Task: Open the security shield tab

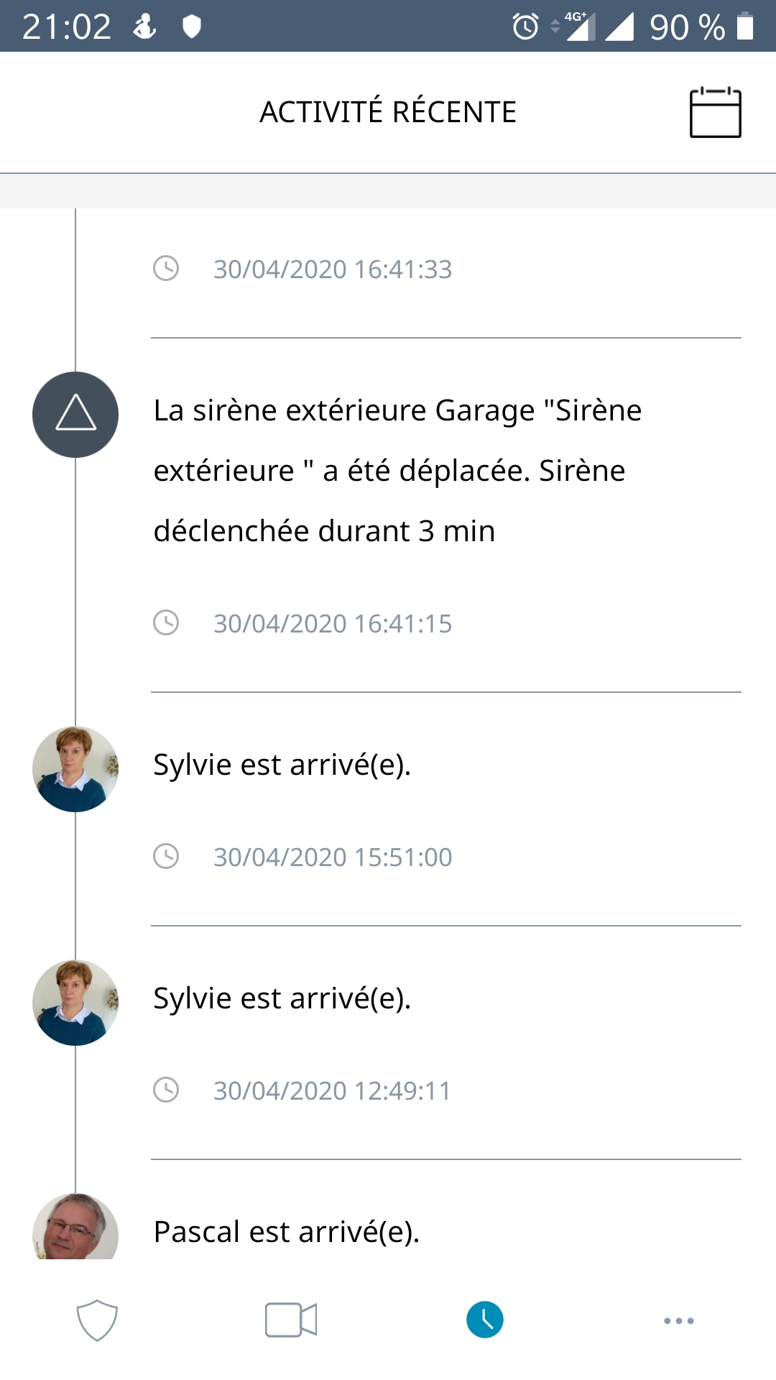Action: (x=97, y=1320)
